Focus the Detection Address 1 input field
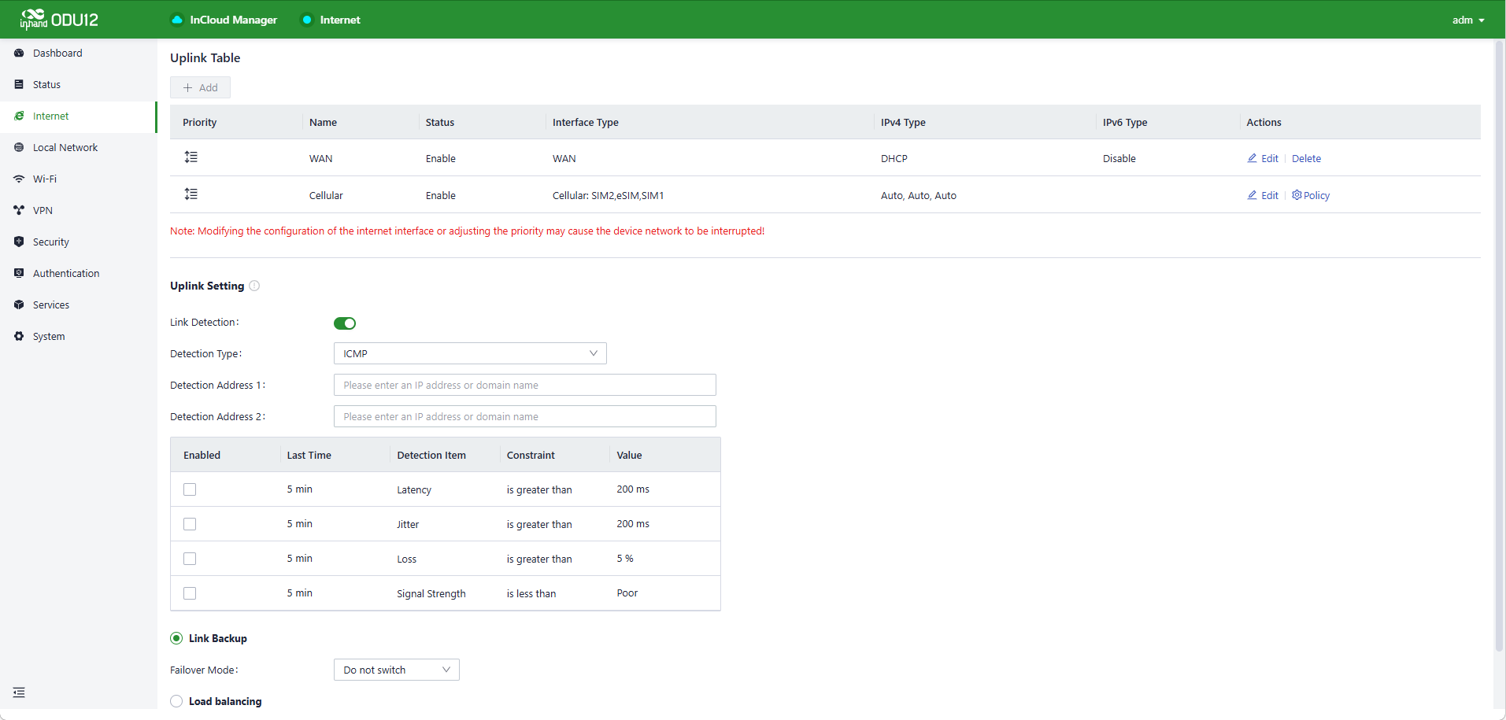This screenshot has height=720, width=1506. click(524, 385)
